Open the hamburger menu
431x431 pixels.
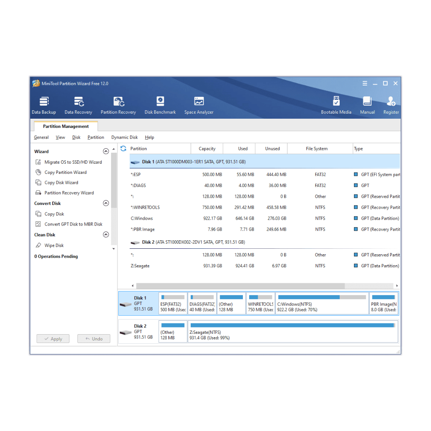point(364,83)
